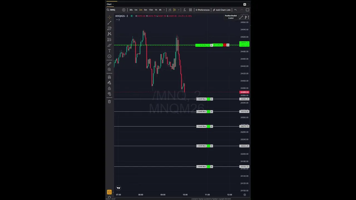Screen dimensions: 356x200
Task: Click the Limit Buy label at 24316.00
Action: pyautogui.click(x=202, y=112)
